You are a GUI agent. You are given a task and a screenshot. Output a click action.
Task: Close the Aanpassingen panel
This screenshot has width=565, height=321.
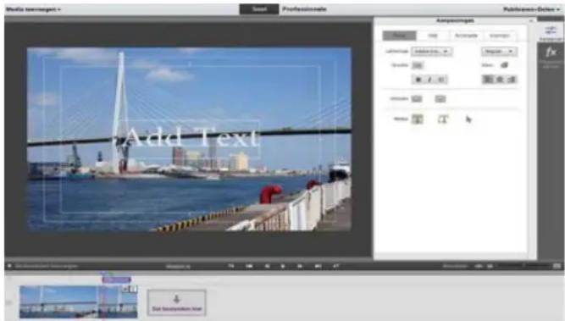(x=531, y=21)
